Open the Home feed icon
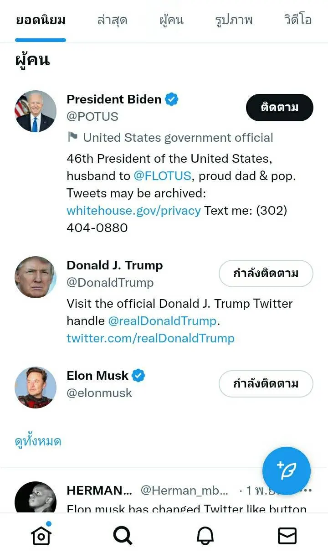The width and height of the screenshot is (328, 558). coord(41,535)
